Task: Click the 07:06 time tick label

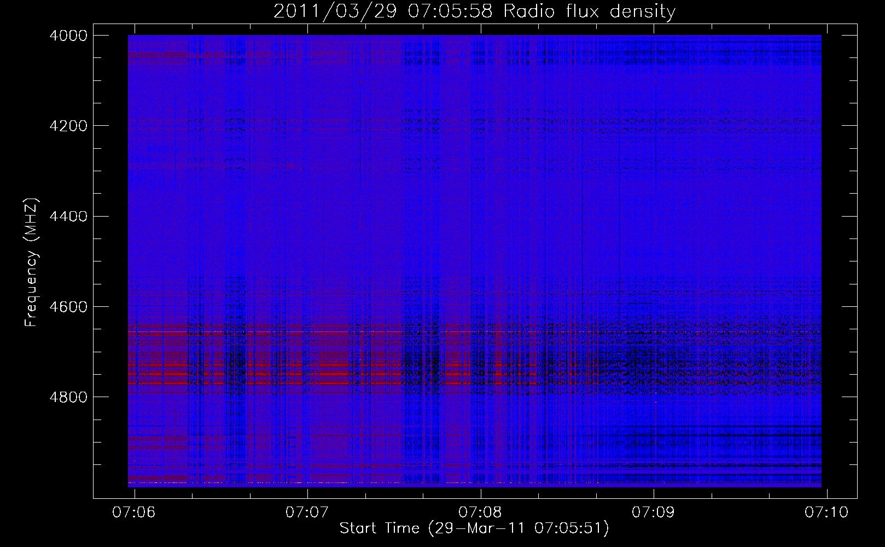Action: (x=135, y=512)
